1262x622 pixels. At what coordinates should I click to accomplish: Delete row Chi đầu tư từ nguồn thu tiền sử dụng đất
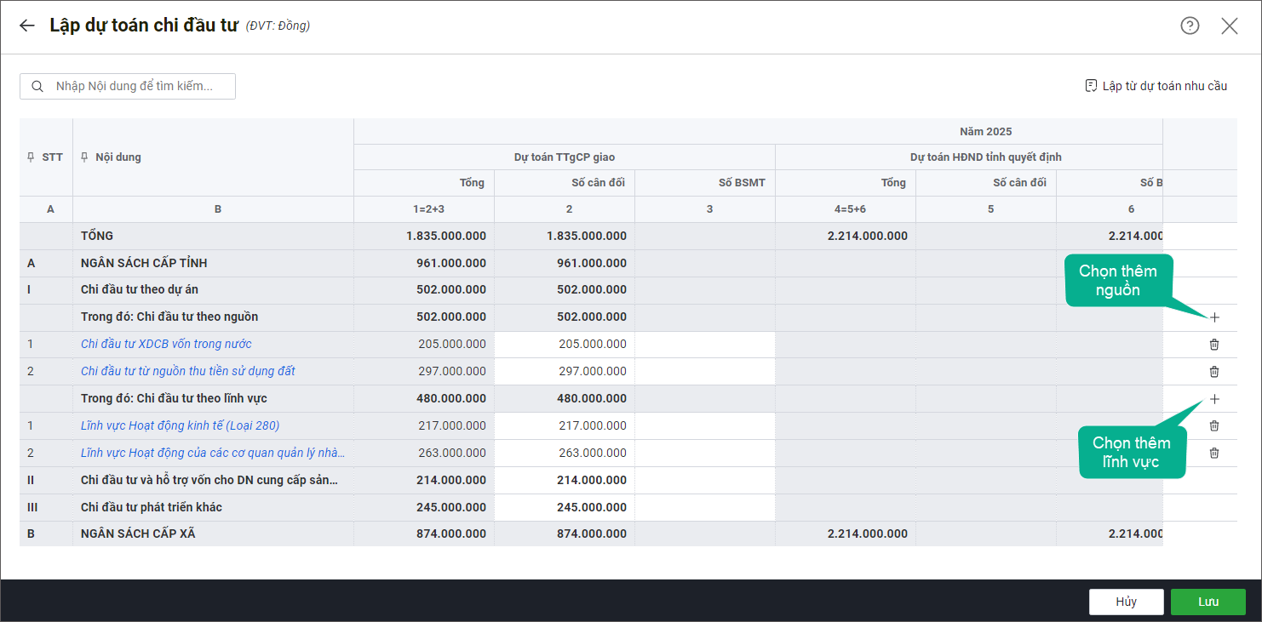pos(1214,372)
